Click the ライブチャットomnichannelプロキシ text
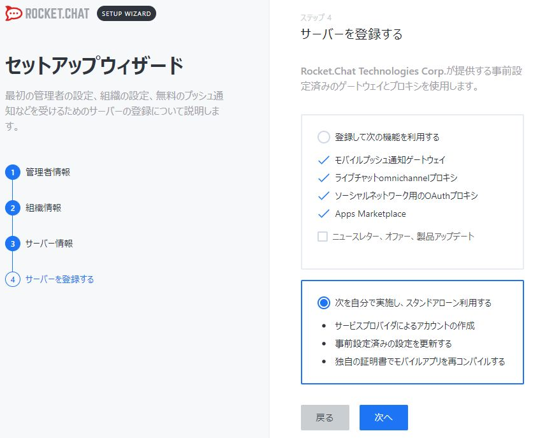The height and width of the screenshot is (438, 533). point(396,178)
